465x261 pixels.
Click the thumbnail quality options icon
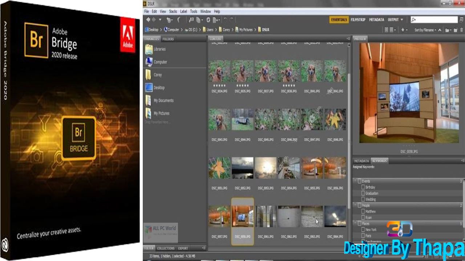pos(392,30)
